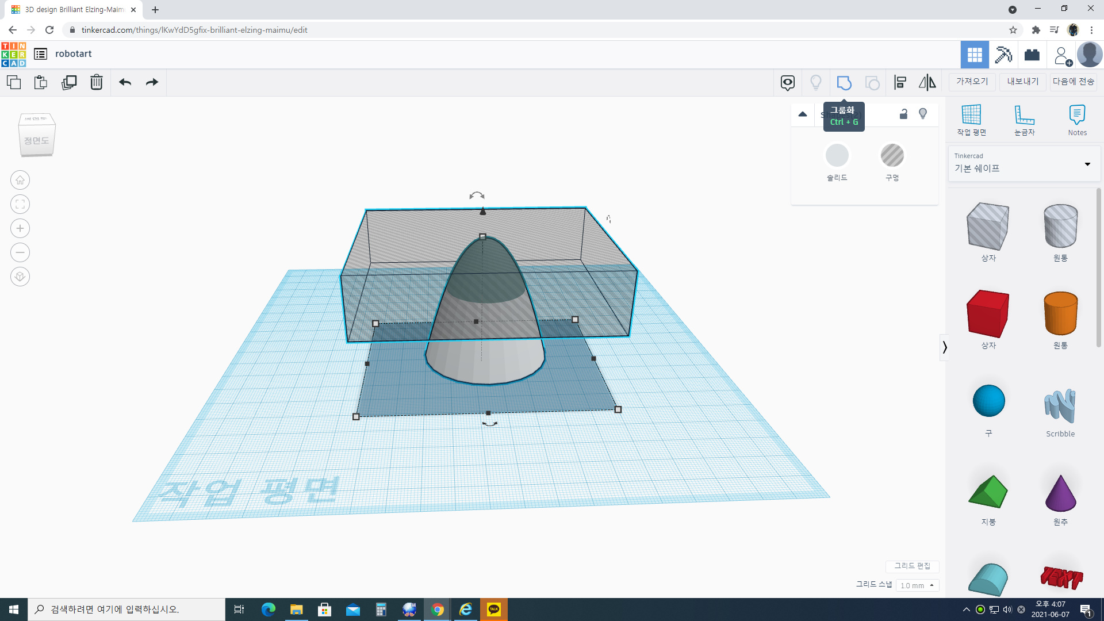
Task: Click the Ungroup icon in toolbar
Action: pos(872,83)
